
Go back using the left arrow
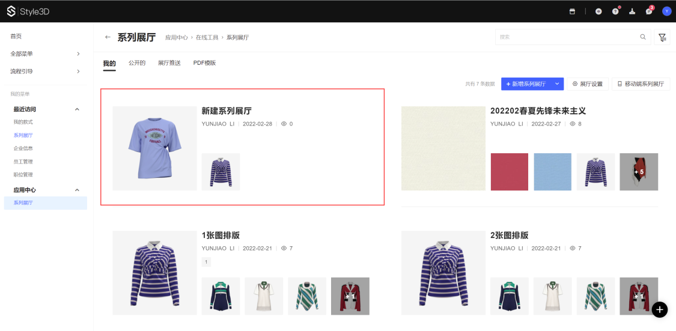click(x=108, y=37)
